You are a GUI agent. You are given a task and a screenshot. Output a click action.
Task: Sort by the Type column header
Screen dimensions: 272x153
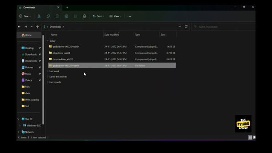point(147,35)
